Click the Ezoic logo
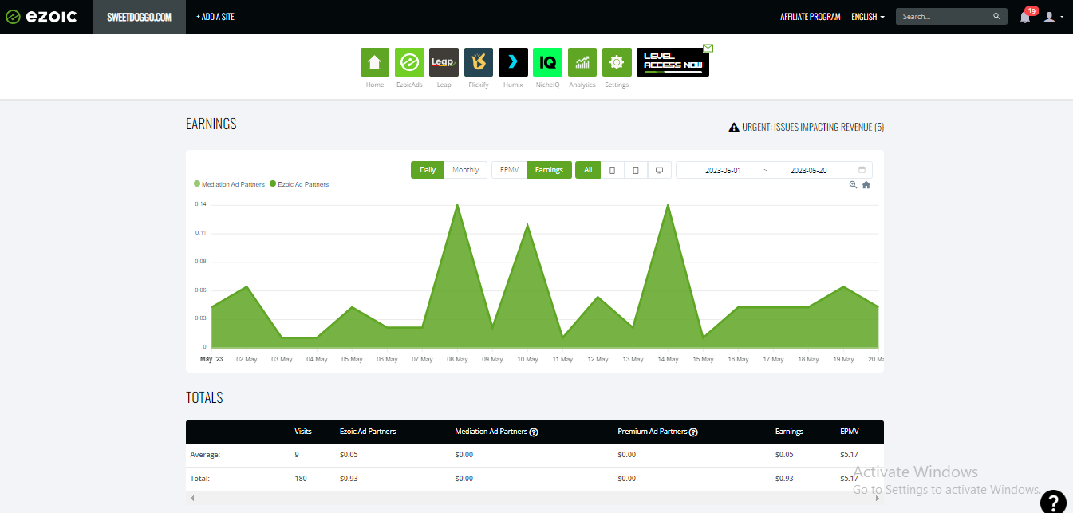 [41, 16]
